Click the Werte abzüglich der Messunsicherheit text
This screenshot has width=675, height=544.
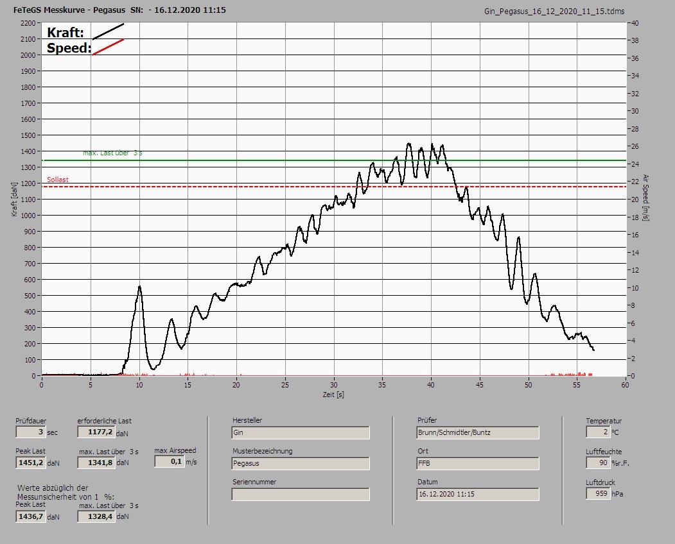click(66, 493)
